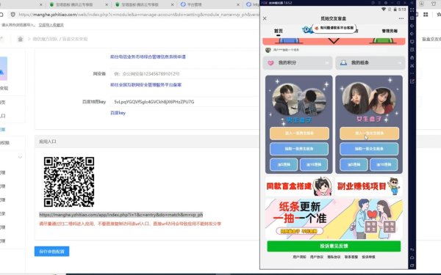
Task: Click the Android recent apps icon in emulator sidebar
Action: pyautogui.click(x=412, y=265)
